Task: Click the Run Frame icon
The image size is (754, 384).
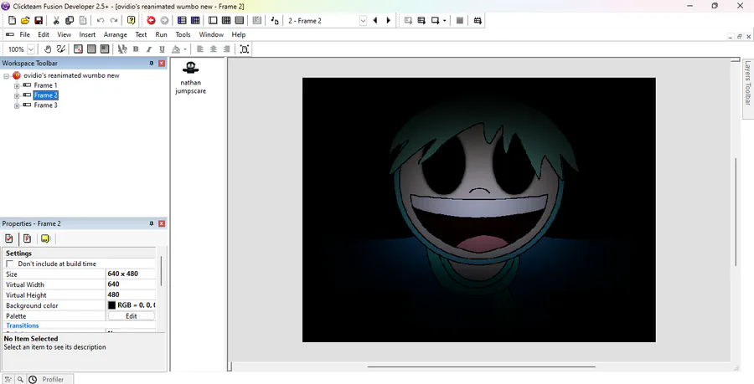Action: click(435, 21)
